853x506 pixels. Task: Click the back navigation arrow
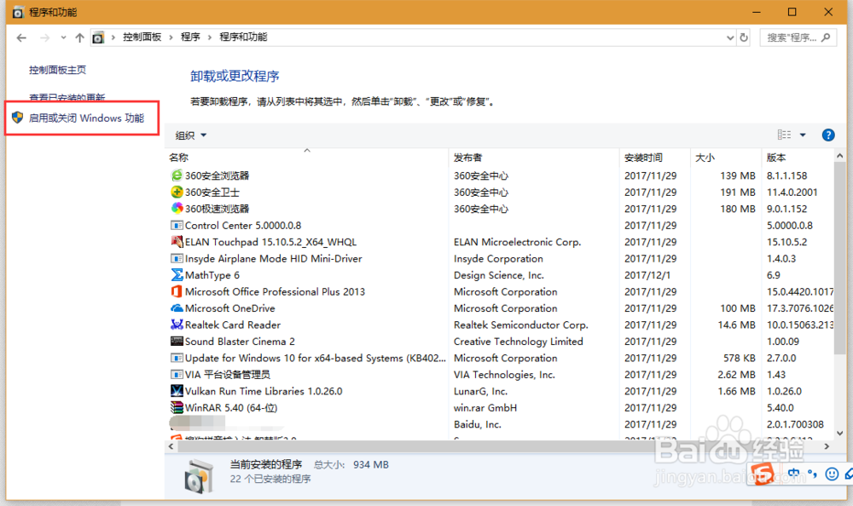tap(21, 37)
